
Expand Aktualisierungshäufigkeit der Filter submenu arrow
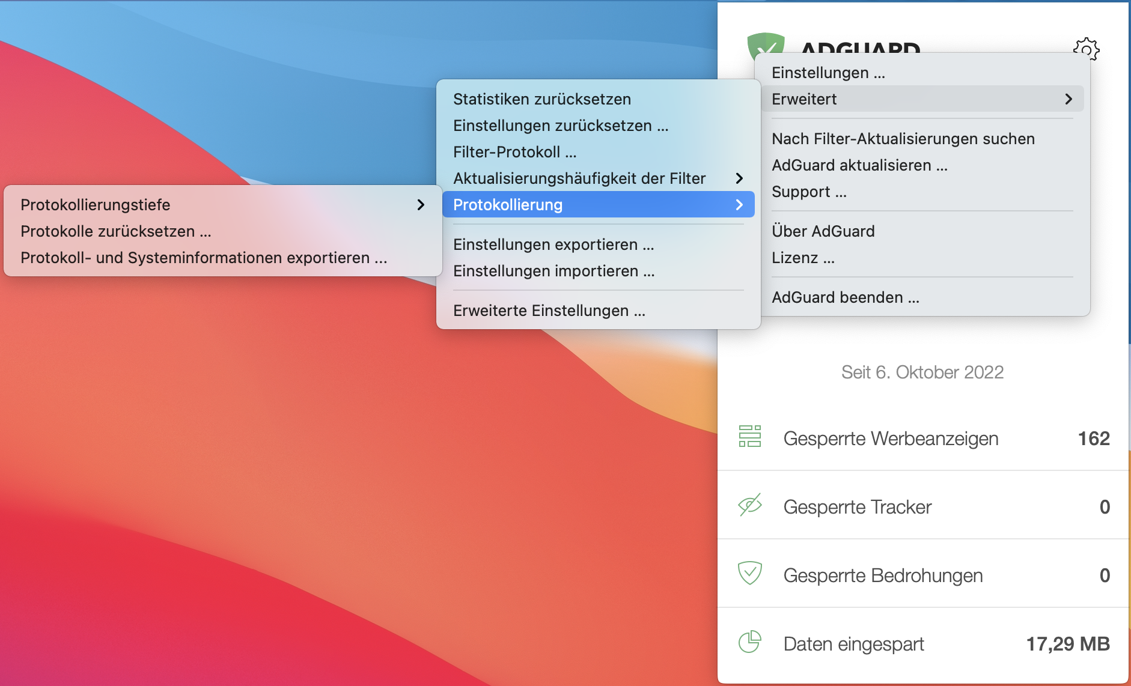pyautogui.click(x=739, y=178)
